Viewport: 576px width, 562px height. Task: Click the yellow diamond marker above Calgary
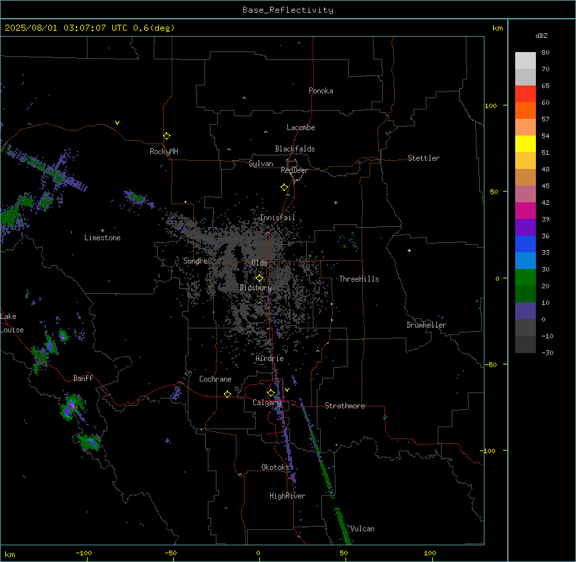(271, 393)
